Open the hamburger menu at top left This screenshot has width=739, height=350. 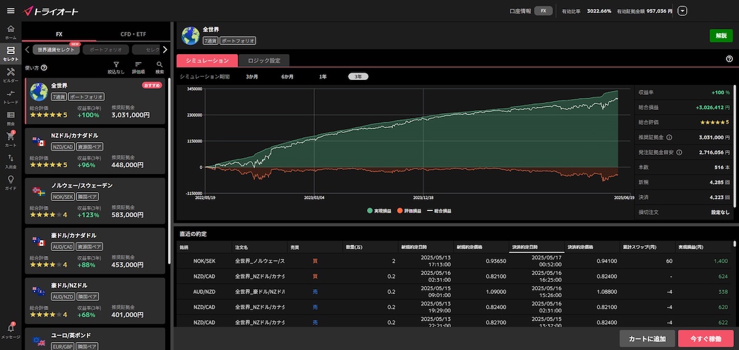10,11
